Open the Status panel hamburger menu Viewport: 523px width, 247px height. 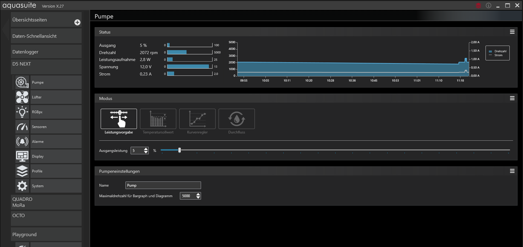coord(512,32)
